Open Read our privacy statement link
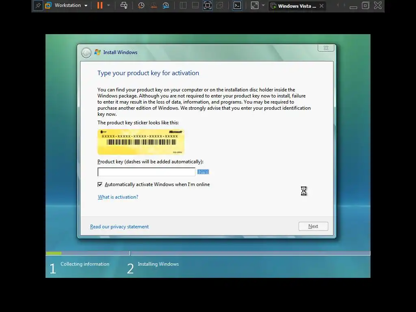 click(119, 227)
